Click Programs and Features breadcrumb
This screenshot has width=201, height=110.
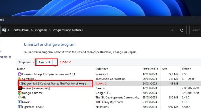[68, 30]
